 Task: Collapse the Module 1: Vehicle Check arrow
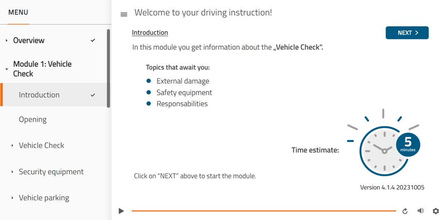[7, 69]
